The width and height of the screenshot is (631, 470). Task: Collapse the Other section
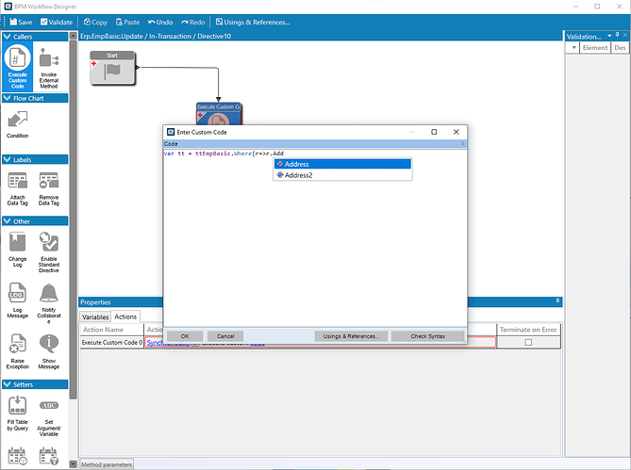click(7, 221)
